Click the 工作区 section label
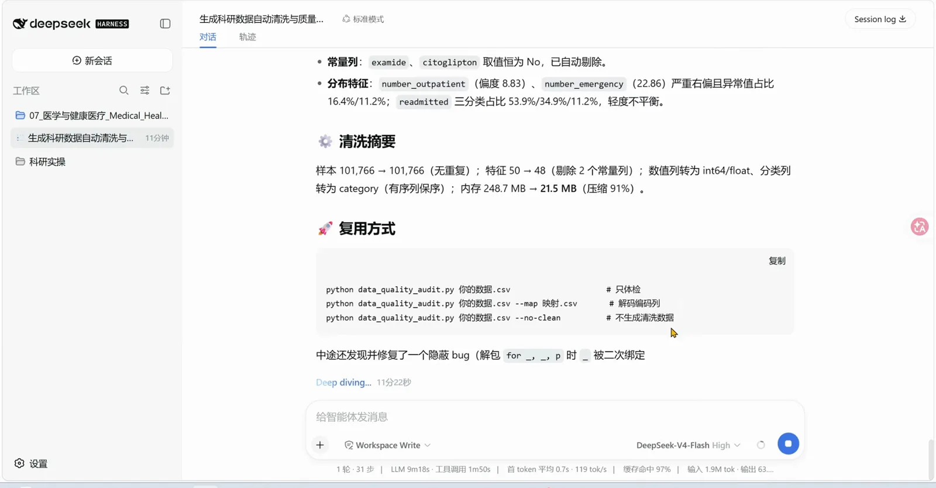The image size is (936, 488). coord(26,91)
